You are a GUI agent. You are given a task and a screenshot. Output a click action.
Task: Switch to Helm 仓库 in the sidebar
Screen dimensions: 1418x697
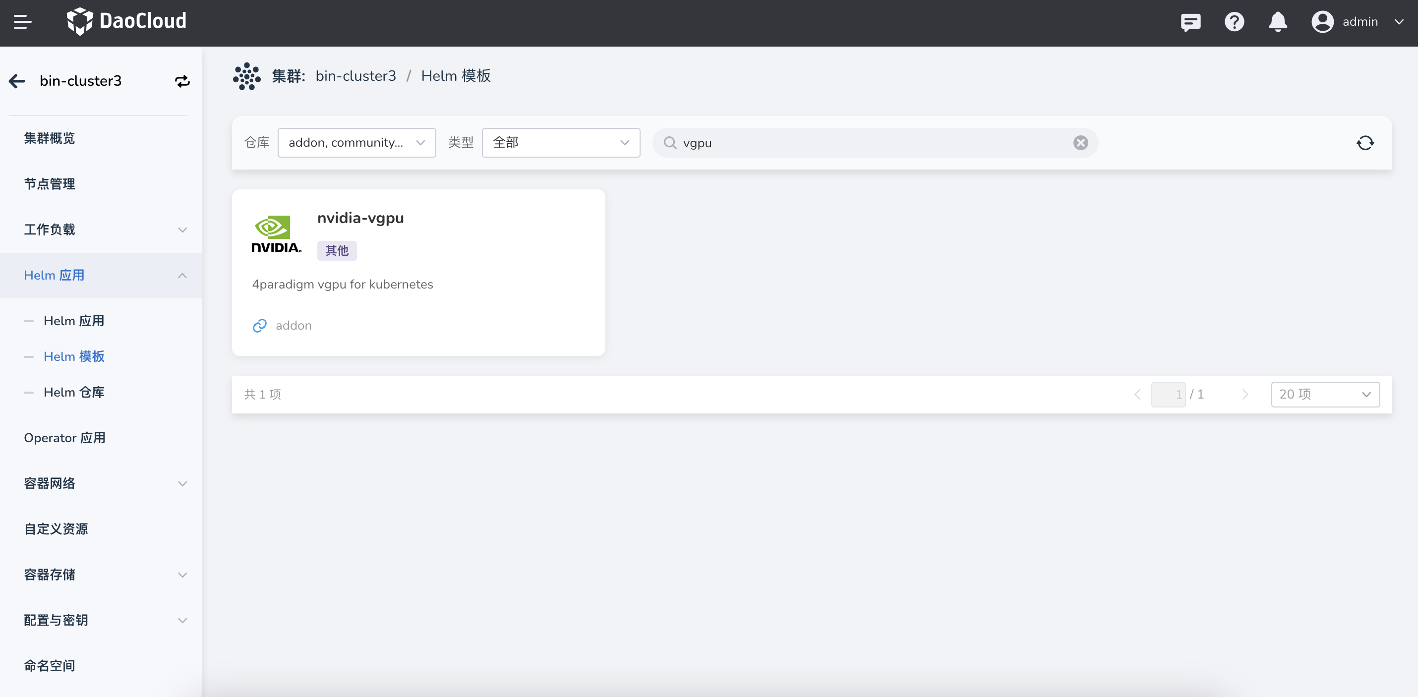coord(74,392)
